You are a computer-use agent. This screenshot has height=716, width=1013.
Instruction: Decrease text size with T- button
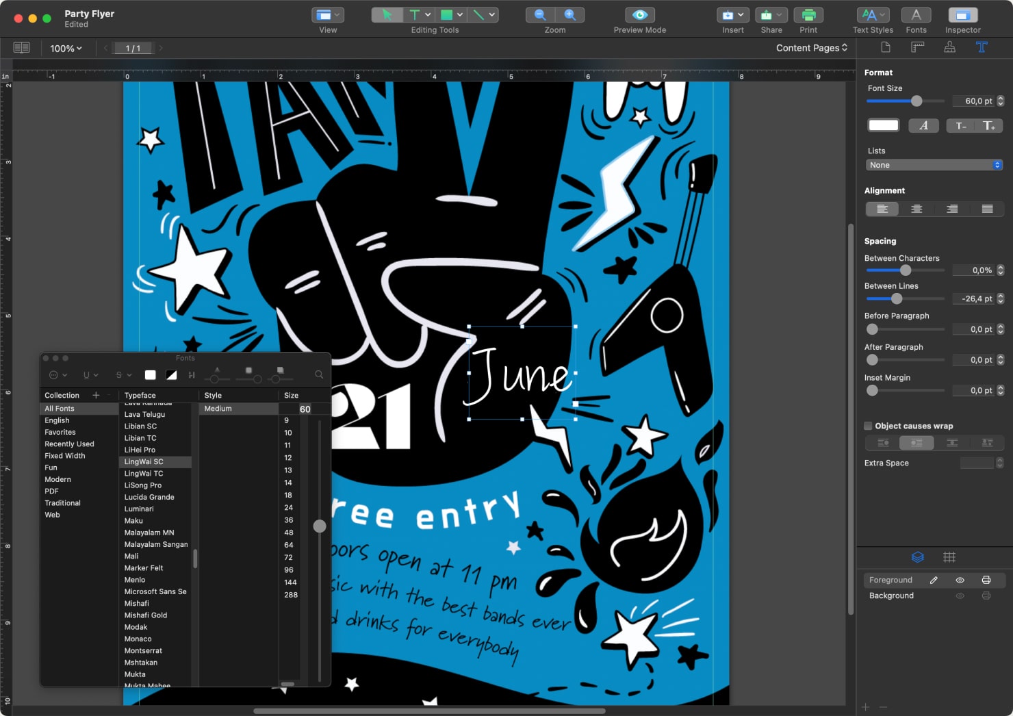[x=960, y=125]
